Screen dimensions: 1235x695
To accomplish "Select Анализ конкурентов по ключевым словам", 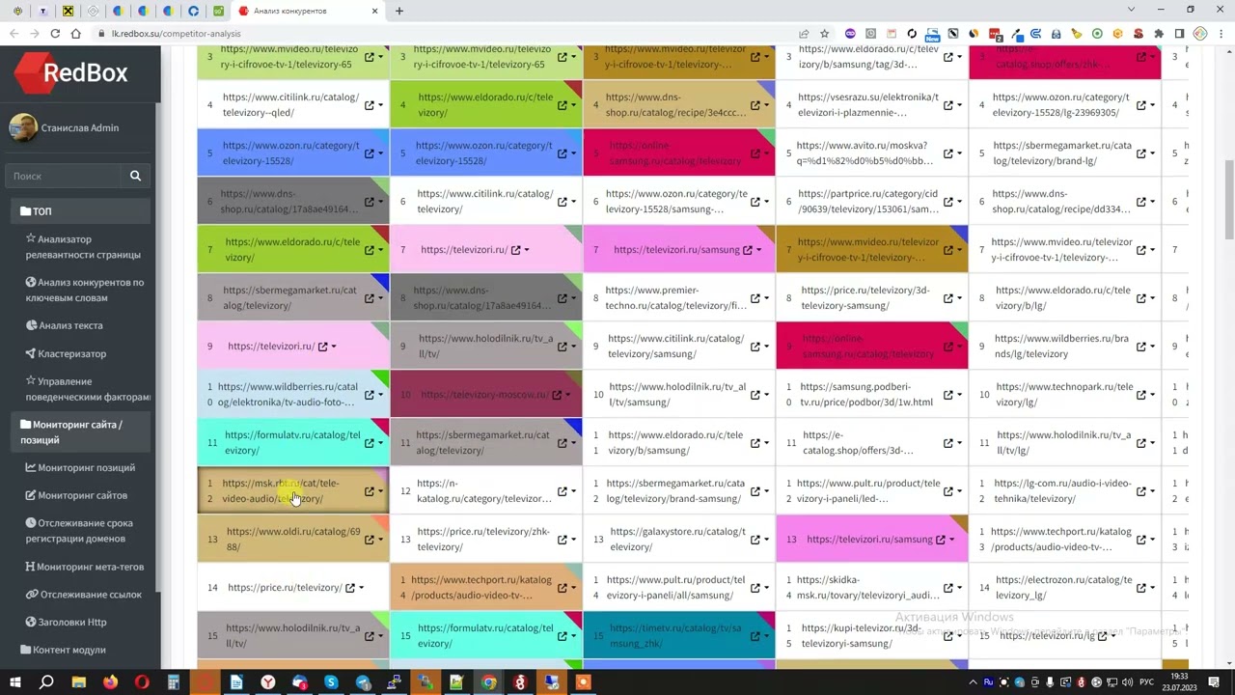I will (x=84, y=291).
